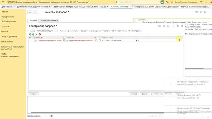This screenshot has height=119, width=212.
Task: Open Казначейство section in sidebar
Action: [7, 42]
